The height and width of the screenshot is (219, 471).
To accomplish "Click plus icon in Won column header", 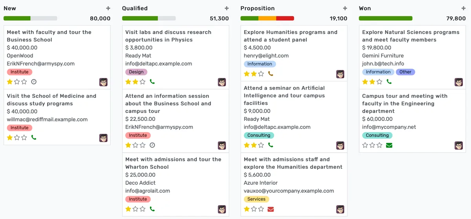I will 464,8.
